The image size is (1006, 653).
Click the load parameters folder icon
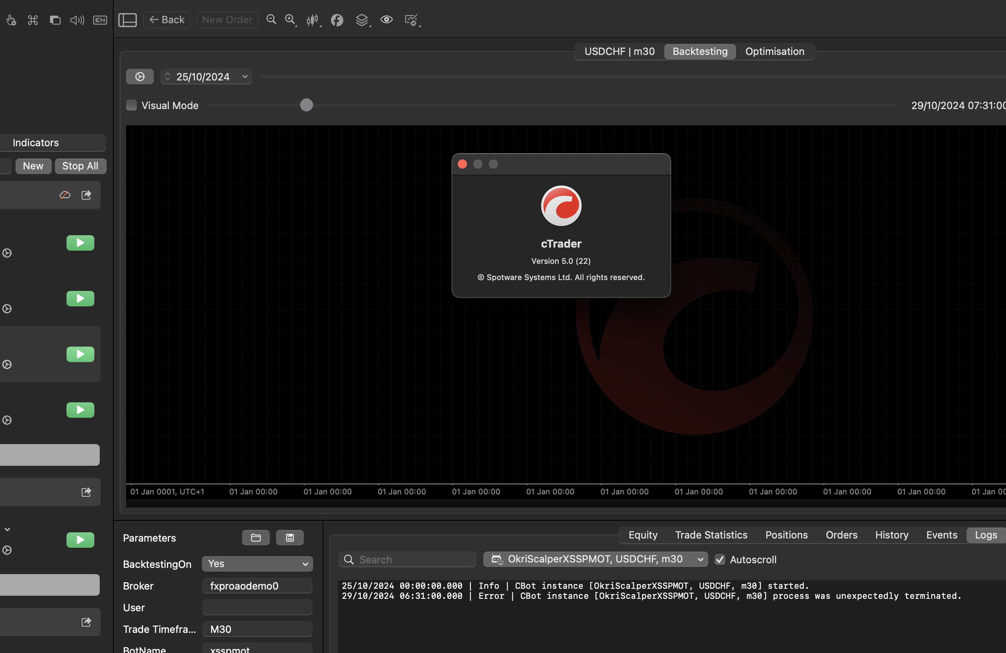(x=256, y=538)
